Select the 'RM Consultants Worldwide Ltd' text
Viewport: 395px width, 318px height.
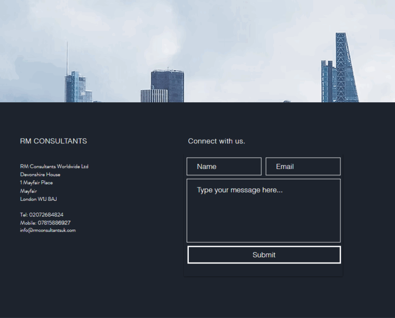coord(54,166)
